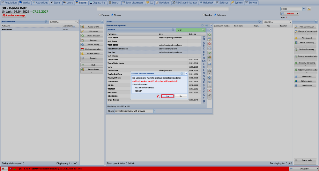319x171 pixels.
Task: Click paperclip attachment icon in Readers toolbar
Action: 209,95
